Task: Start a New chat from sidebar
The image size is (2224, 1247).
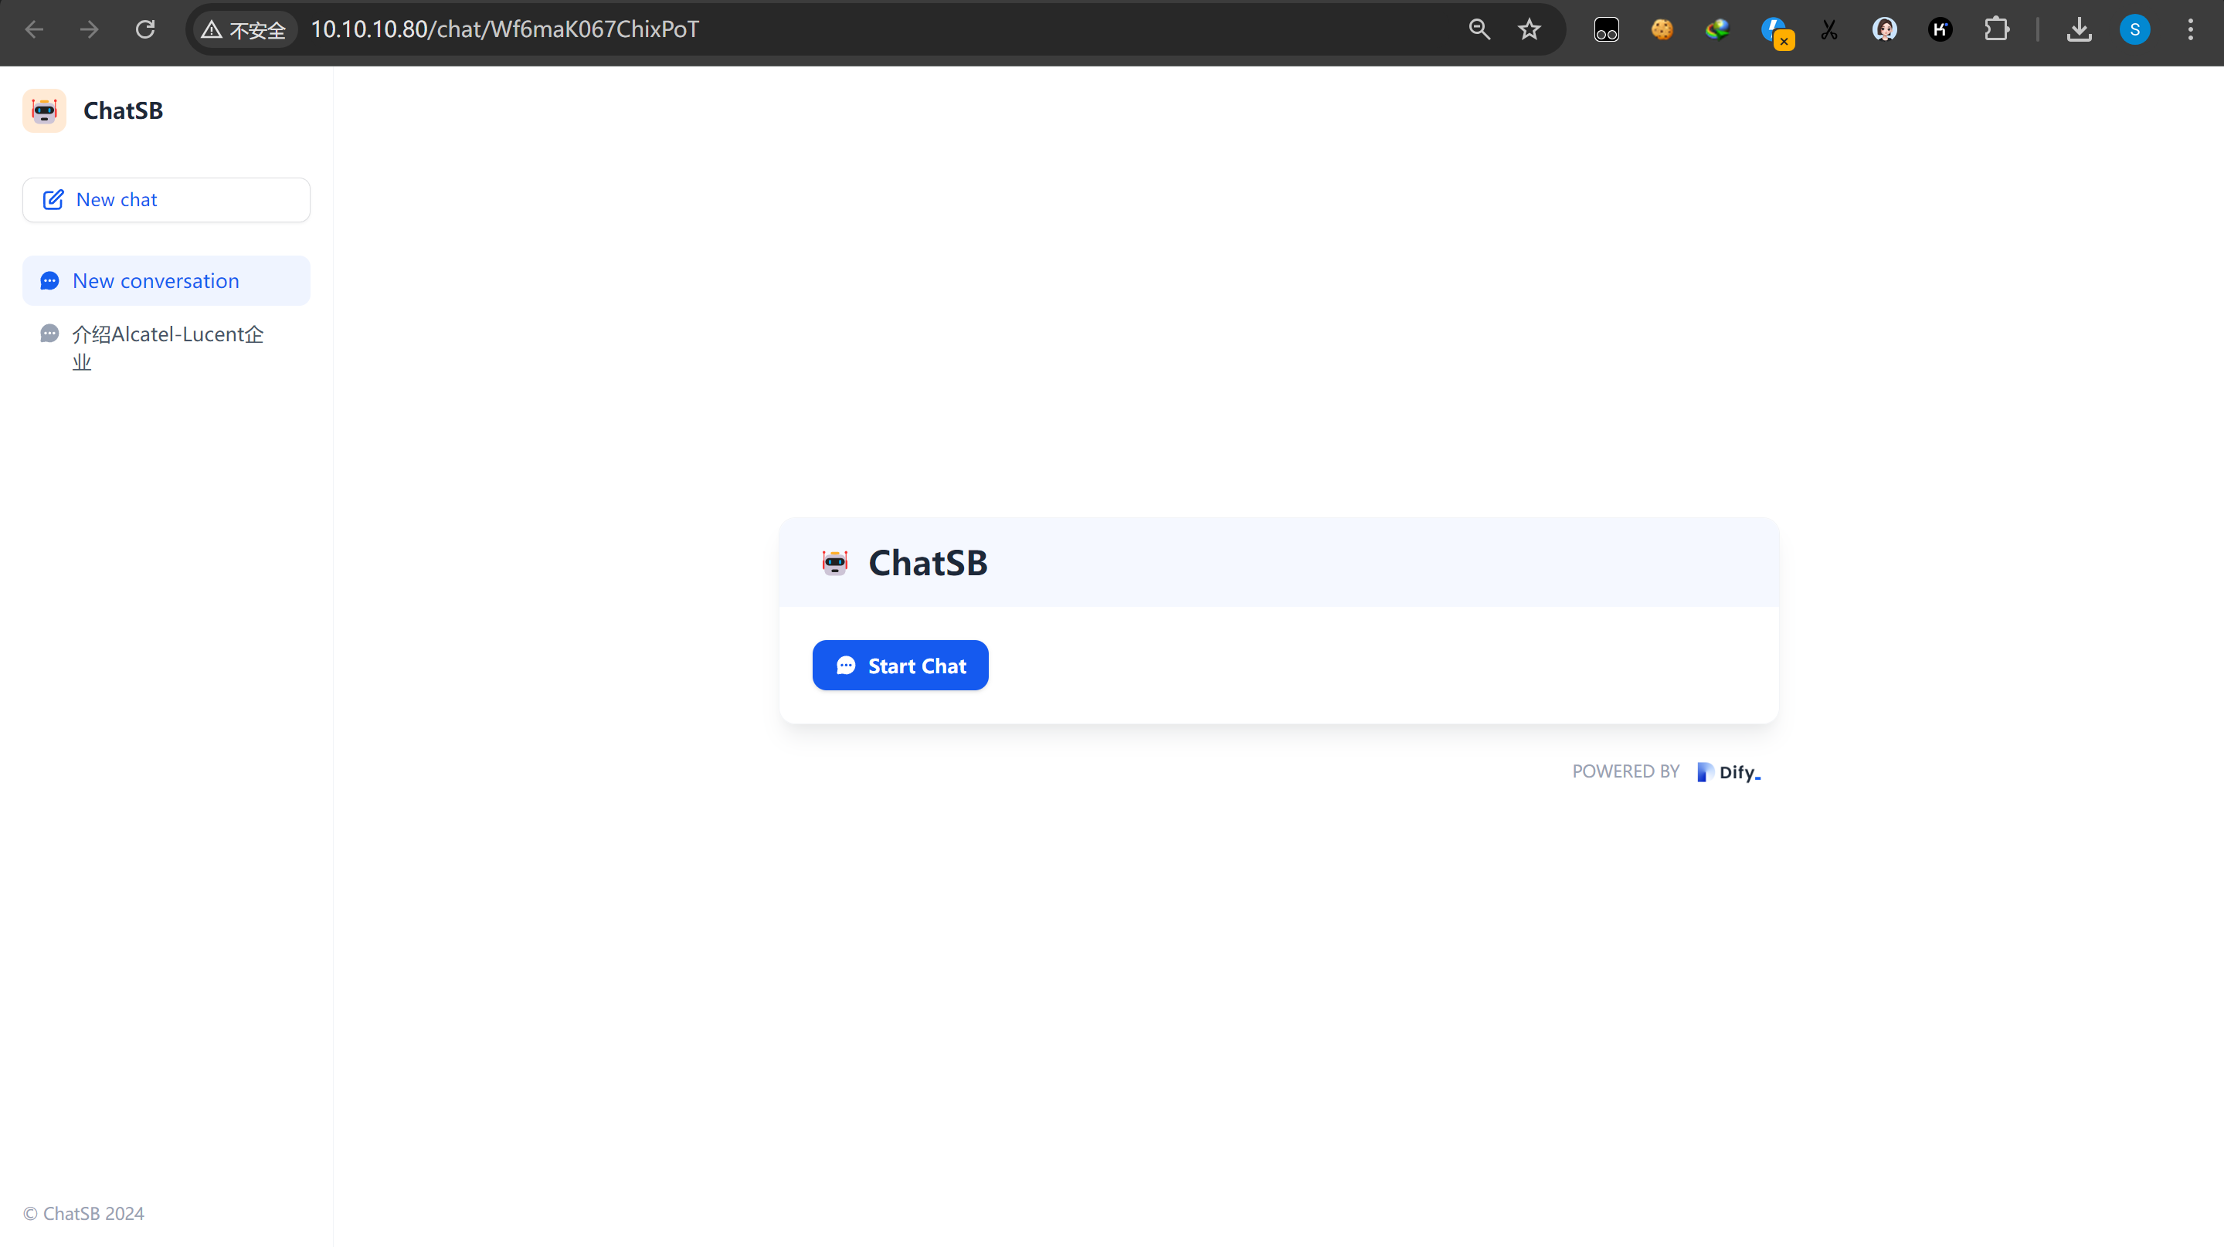Action: [166, 200]
